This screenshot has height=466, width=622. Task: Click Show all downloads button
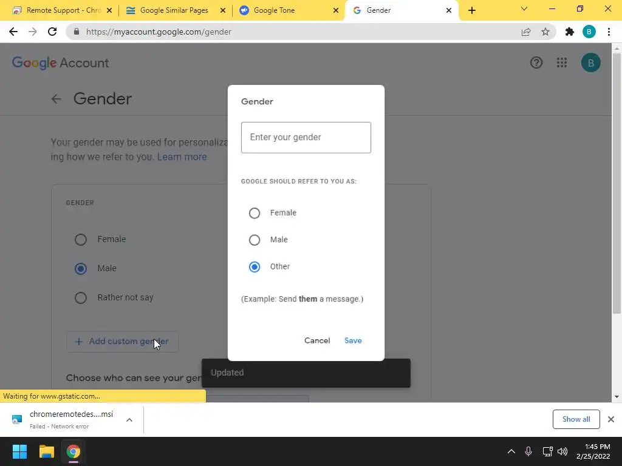pos(576,419)
